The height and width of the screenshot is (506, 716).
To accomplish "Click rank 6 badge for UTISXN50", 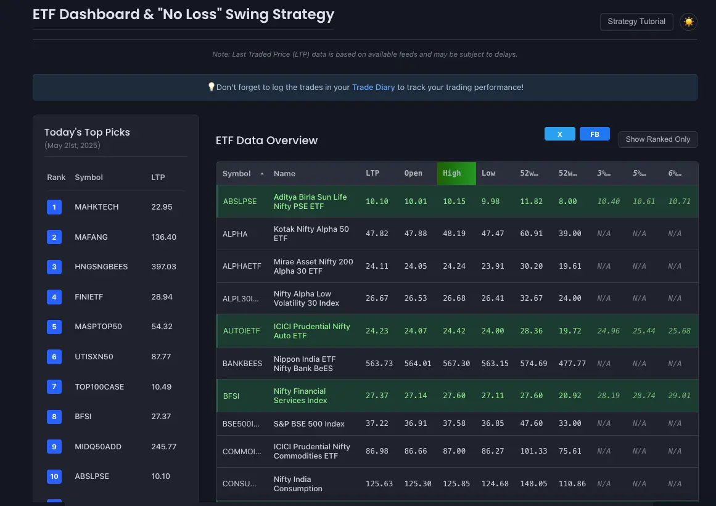I will (x=54, y=357).
